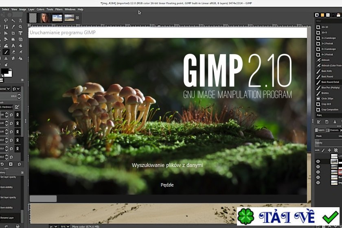The image size is (342, 228).
Task: Open the zoom percentage dropdown in status bar
Action: [x=65, y=226]
